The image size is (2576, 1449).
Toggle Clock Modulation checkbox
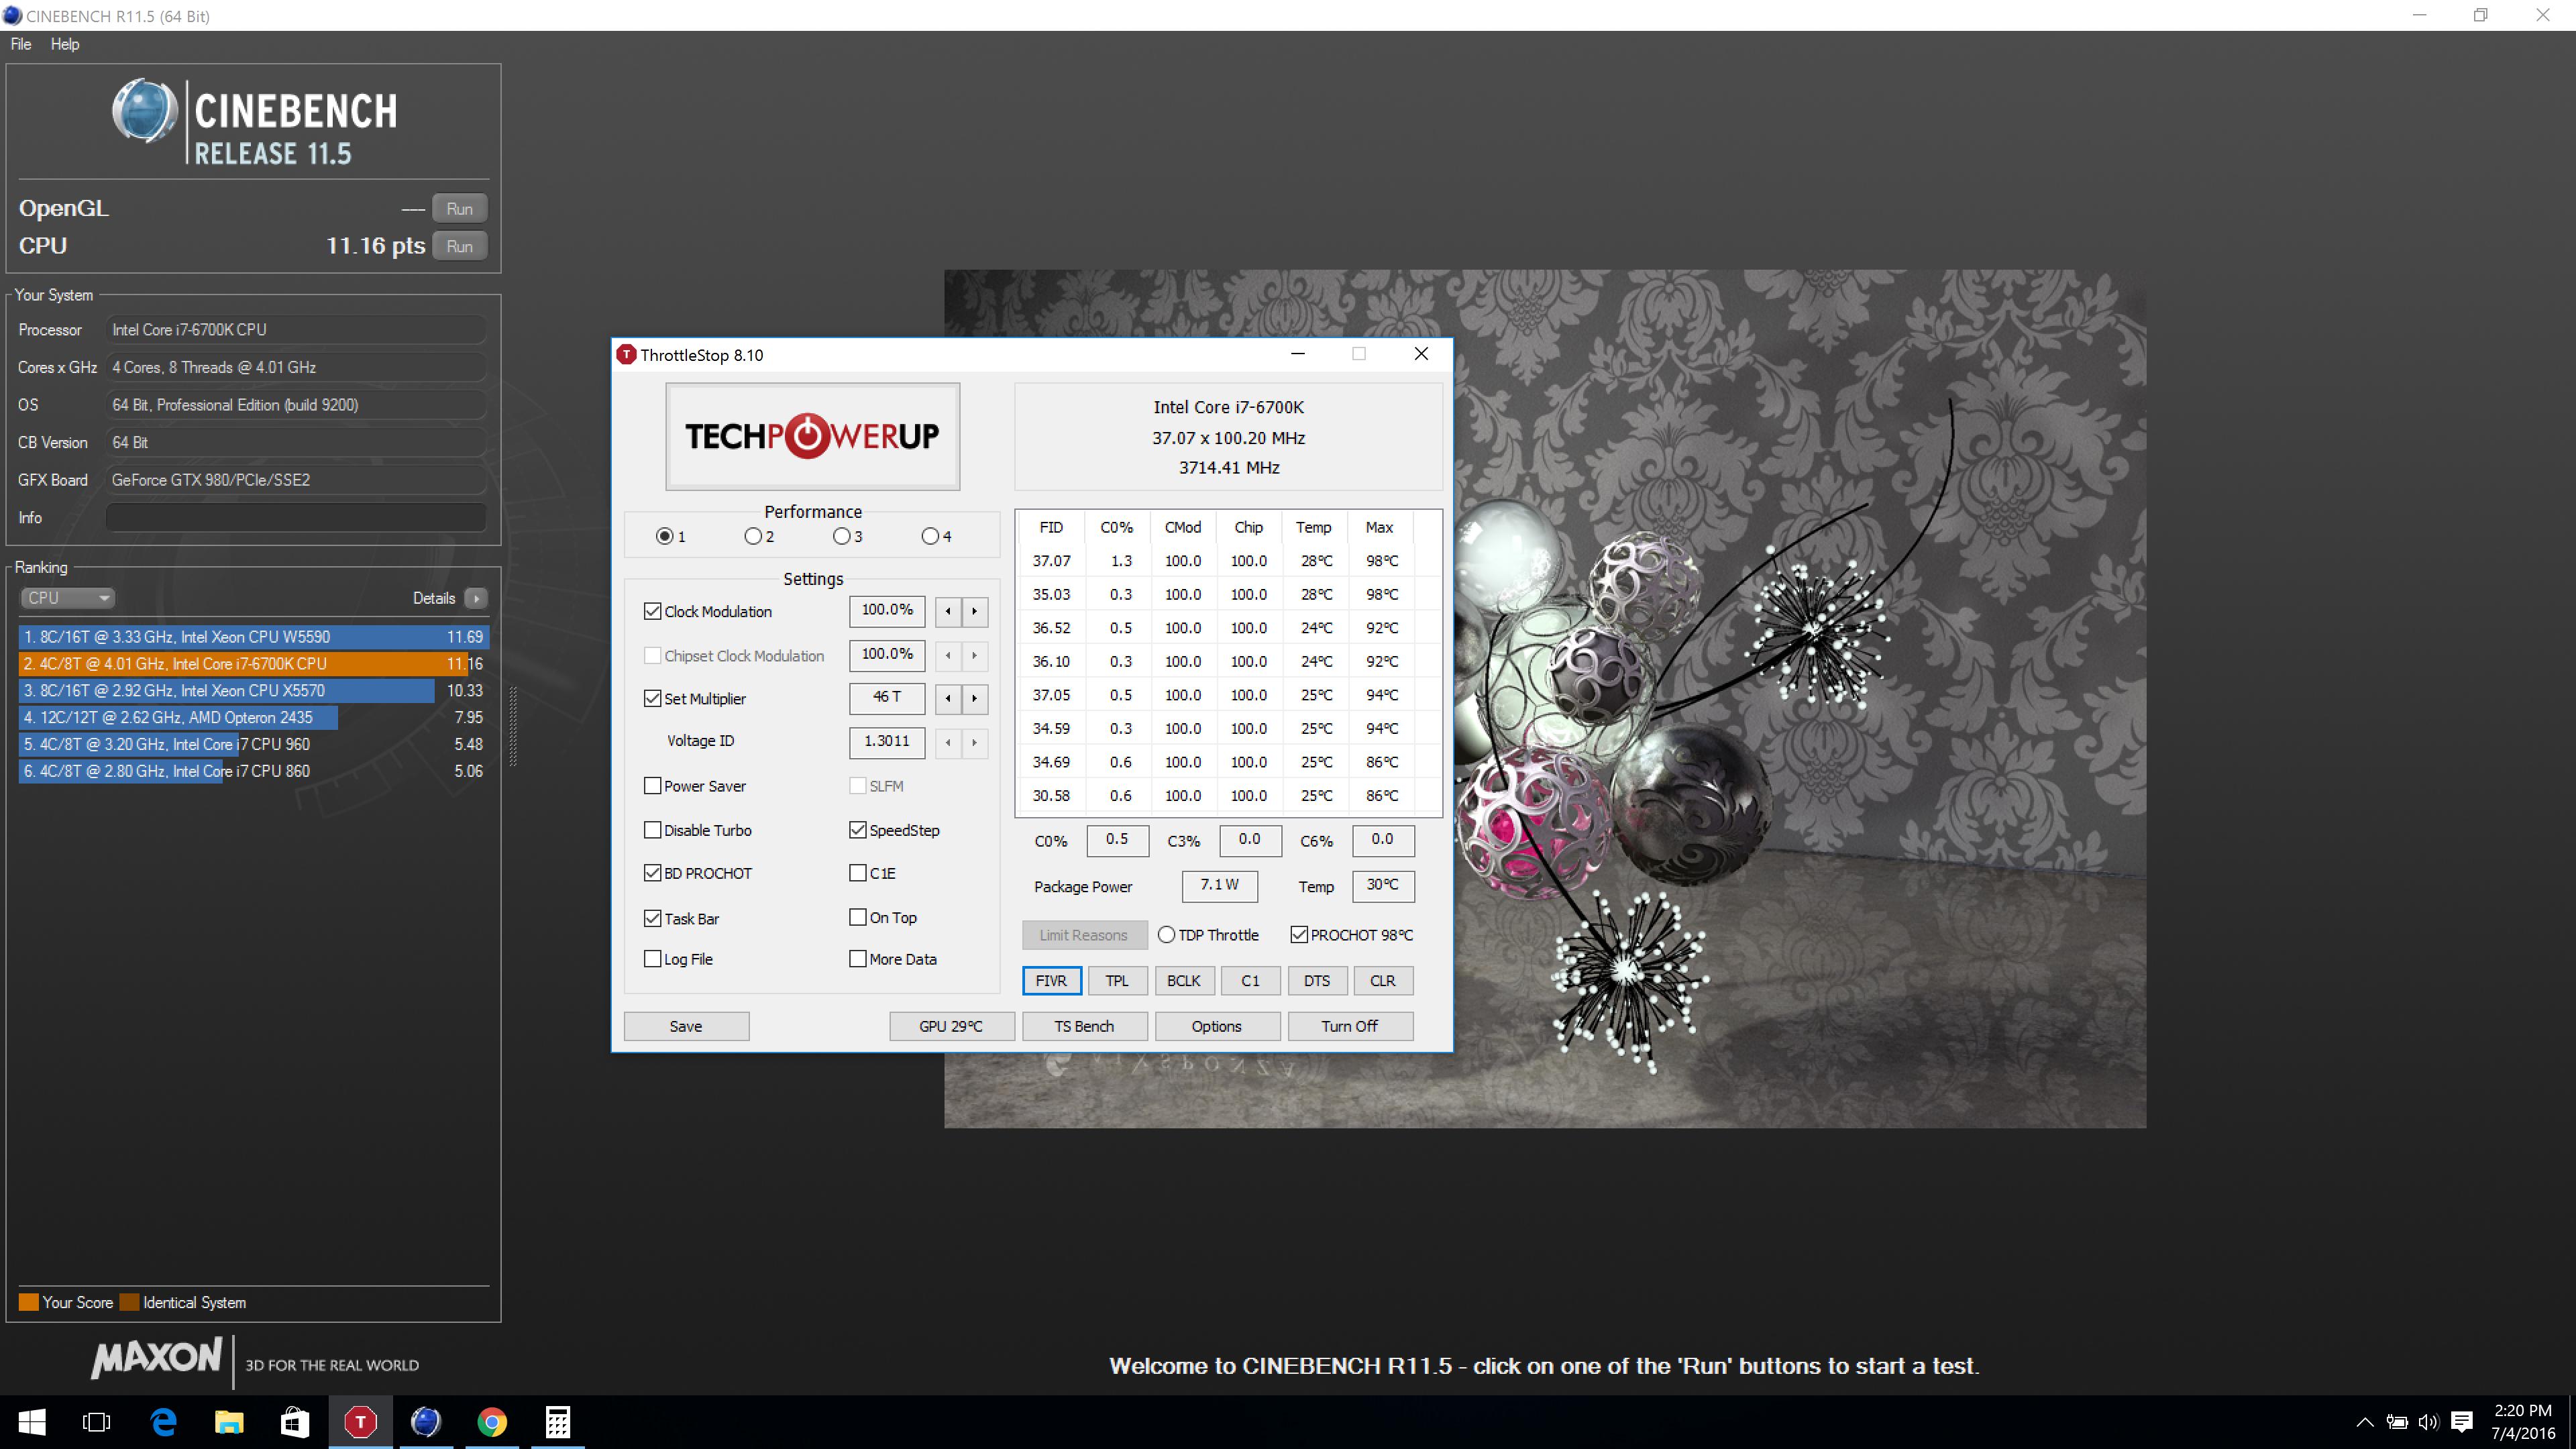[x=652, y=611]
